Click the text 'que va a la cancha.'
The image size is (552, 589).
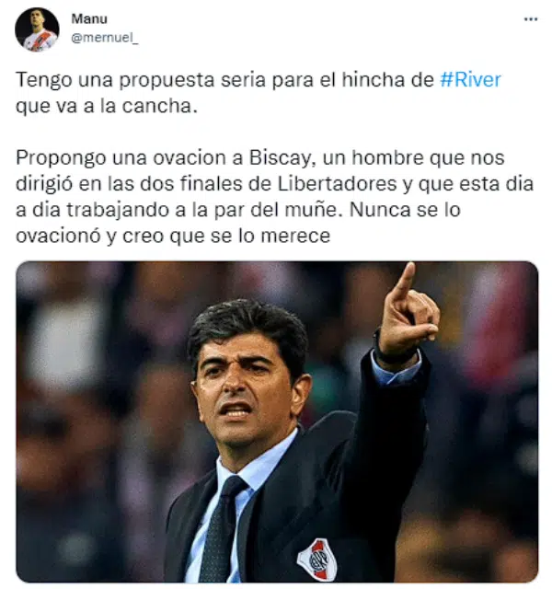tap(107, 106)
